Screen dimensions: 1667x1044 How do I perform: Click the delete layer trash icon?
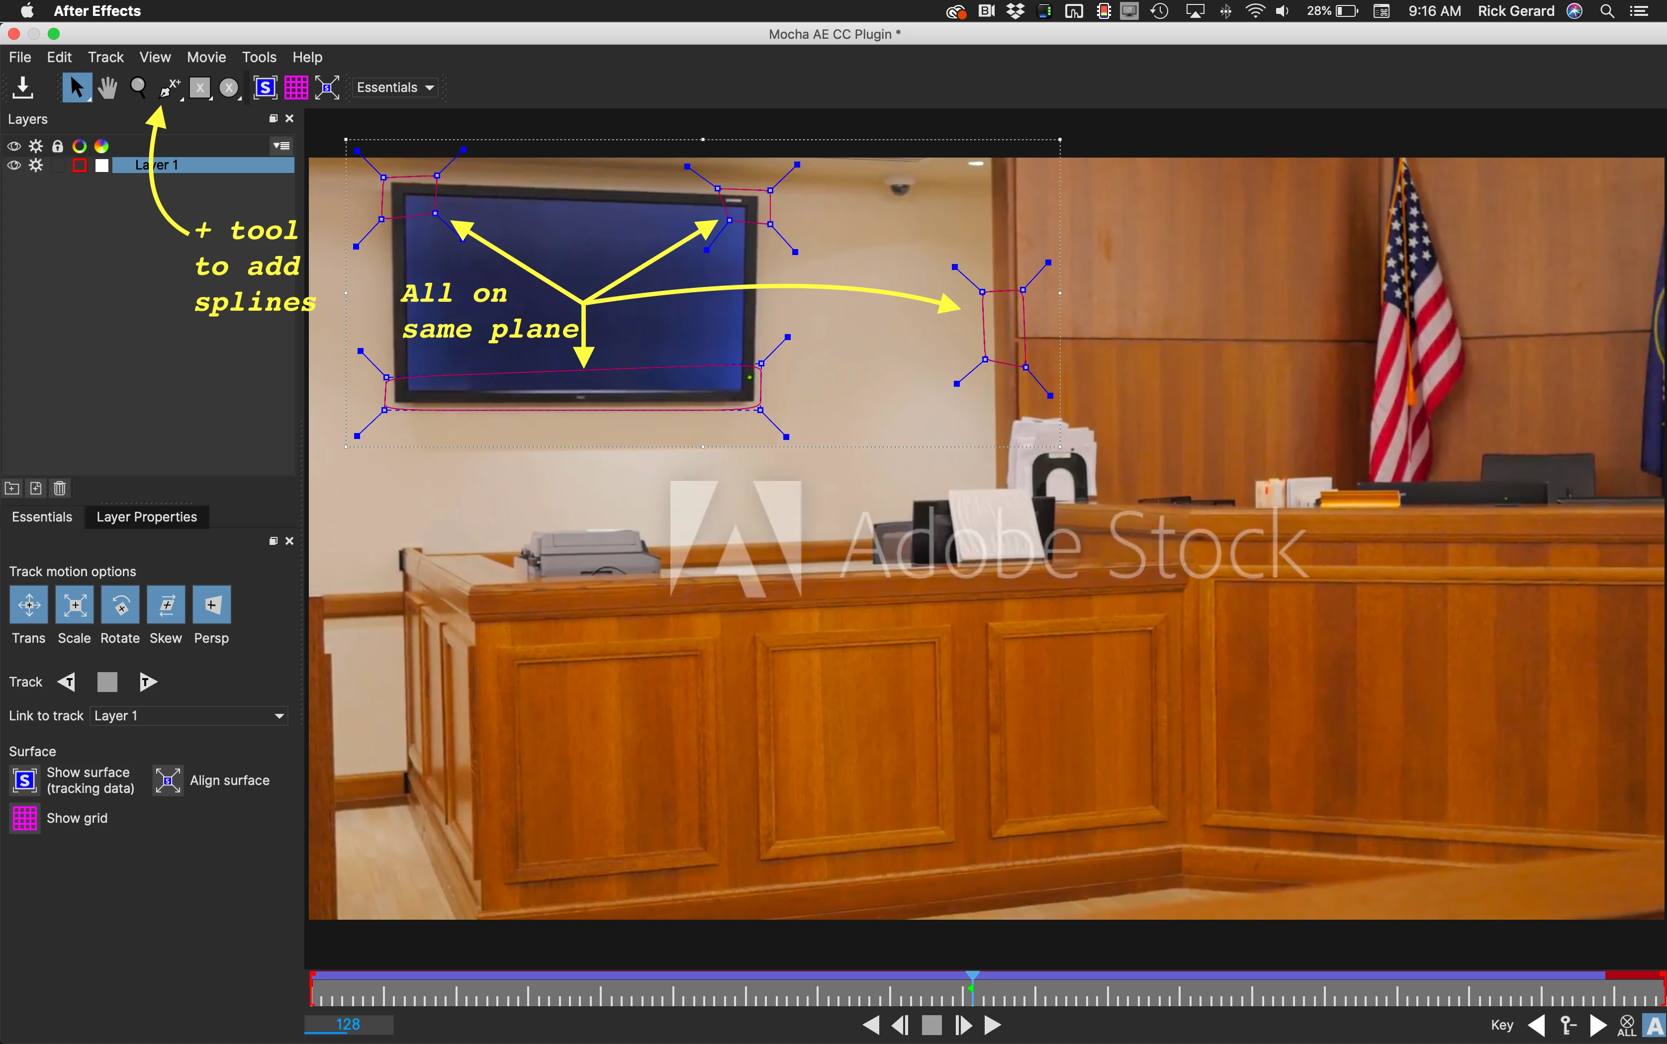tap(60, 489)
